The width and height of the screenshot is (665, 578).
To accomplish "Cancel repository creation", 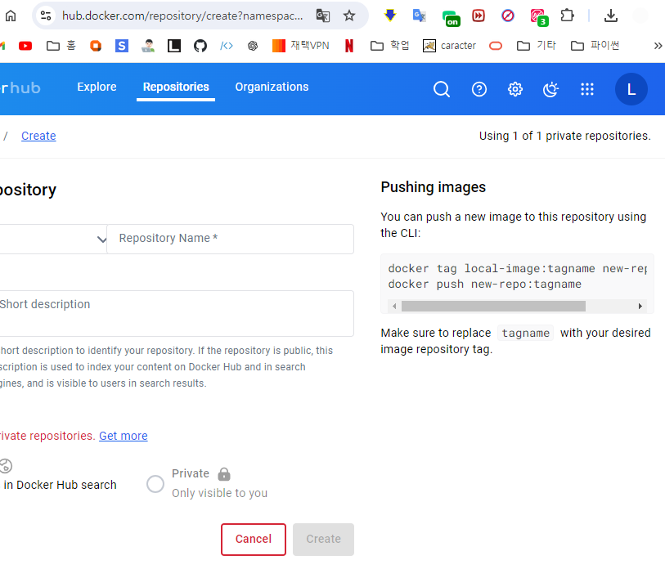I will coord(254,539).
